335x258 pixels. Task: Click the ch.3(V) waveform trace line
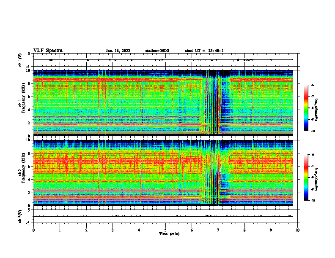point(163,216)
